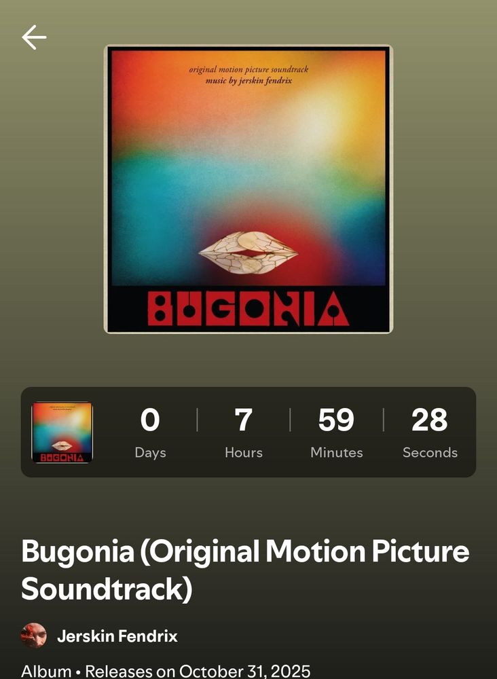Tap the 0 Days countdown segment
This screenshot has height=679, width=497.
150,432
